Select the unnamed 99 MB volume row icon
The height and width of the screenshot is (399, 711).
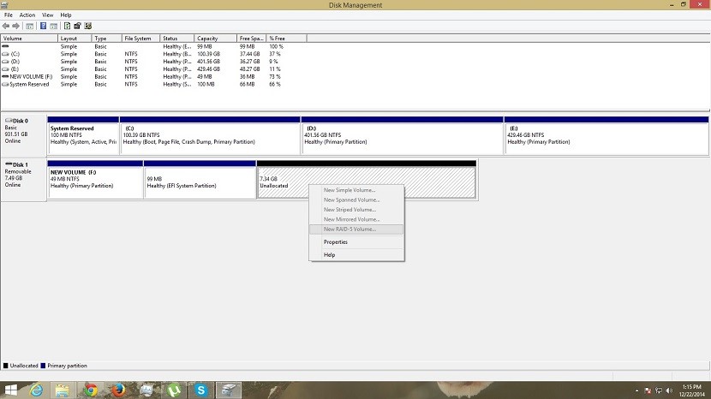coord(5,46)
